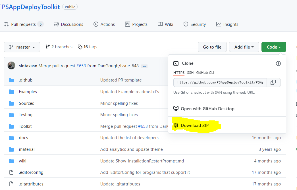Expand the Add file dropdown
297x190 pixels.
tap(244, 47)
